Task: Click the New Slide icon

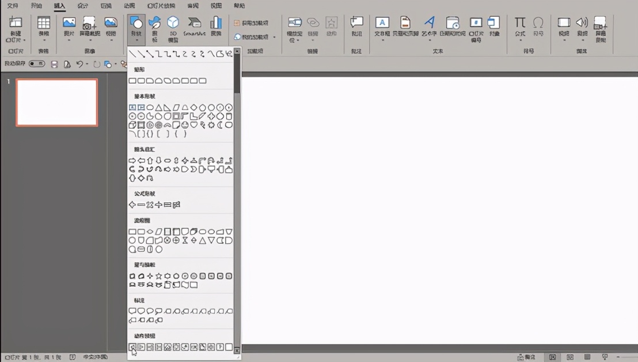Action: point(16,23)
